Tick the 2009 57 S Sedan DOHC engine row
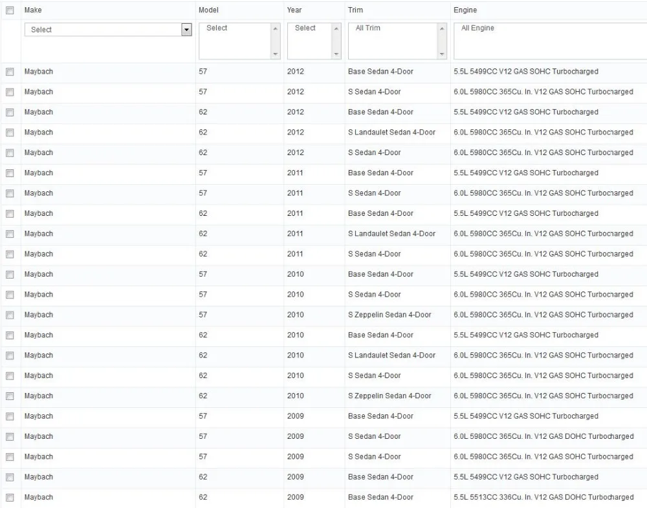 [x=10, y=437]
